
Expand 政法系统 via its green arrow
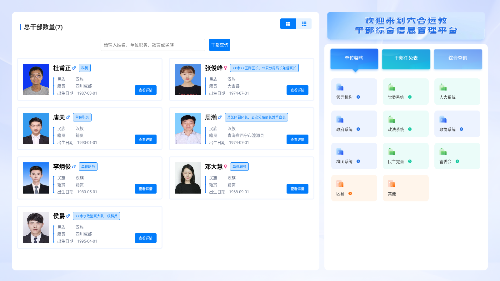click(x=410, y=129)
